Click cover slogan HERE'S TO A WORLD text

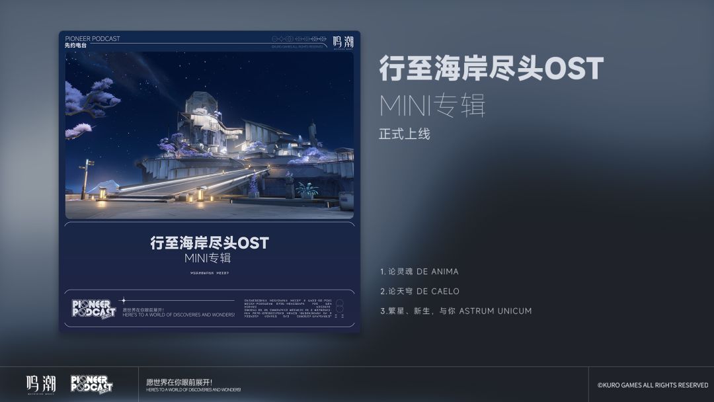178,315
